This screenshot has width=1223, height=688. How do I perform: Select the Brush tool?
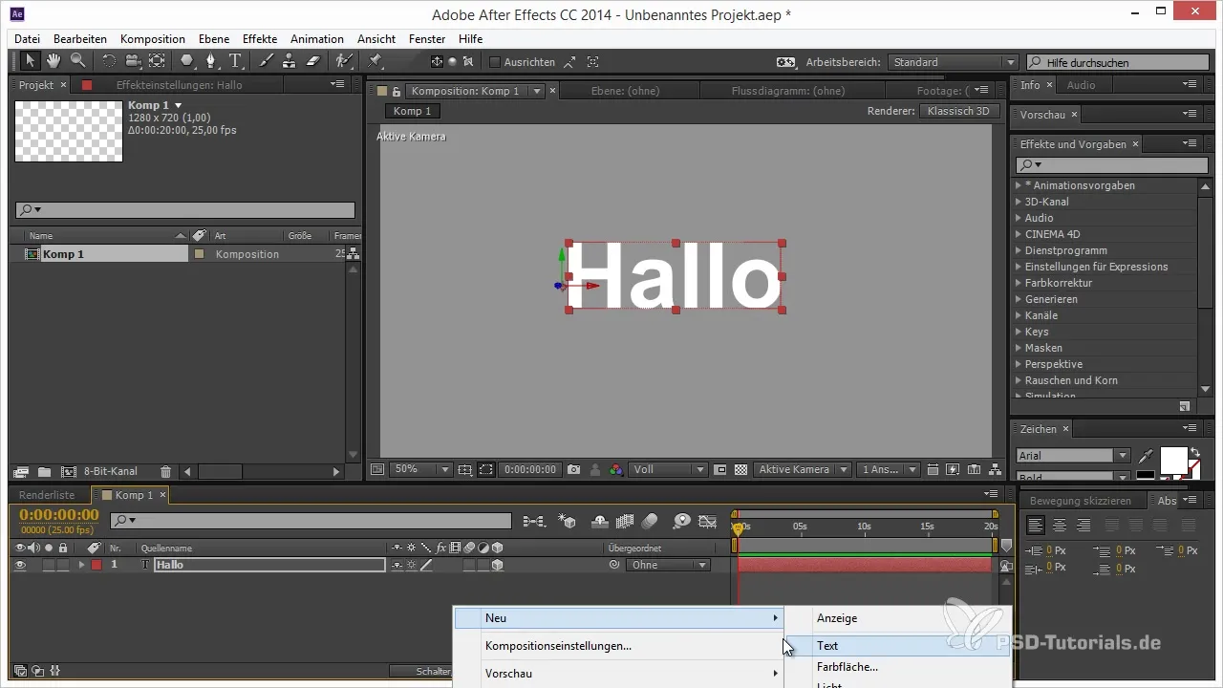tap(267, 61)
